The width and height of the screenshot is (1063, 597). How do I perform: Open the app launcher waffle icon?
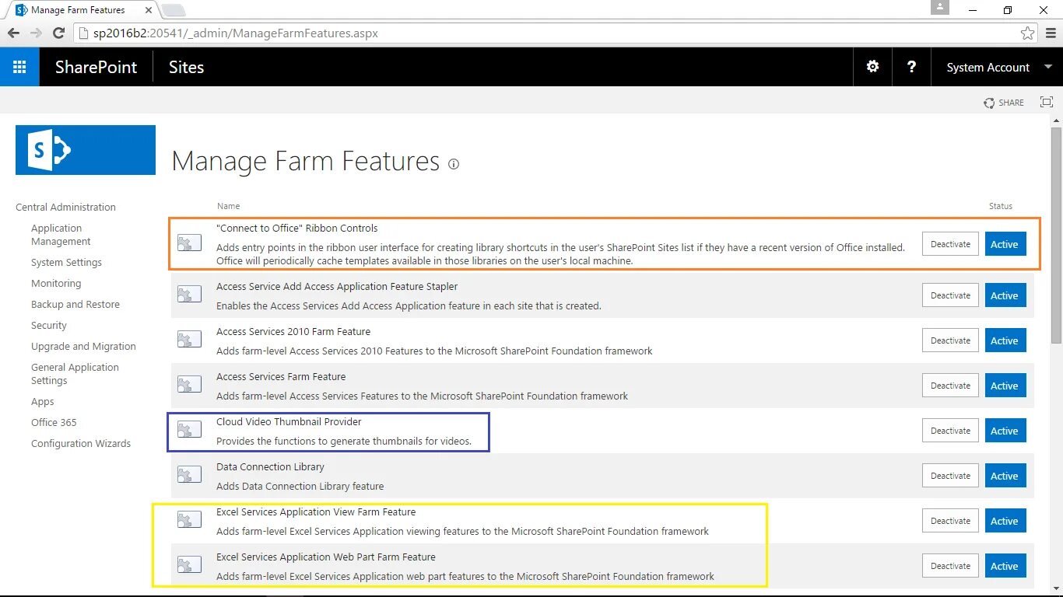tap(19, 67)
